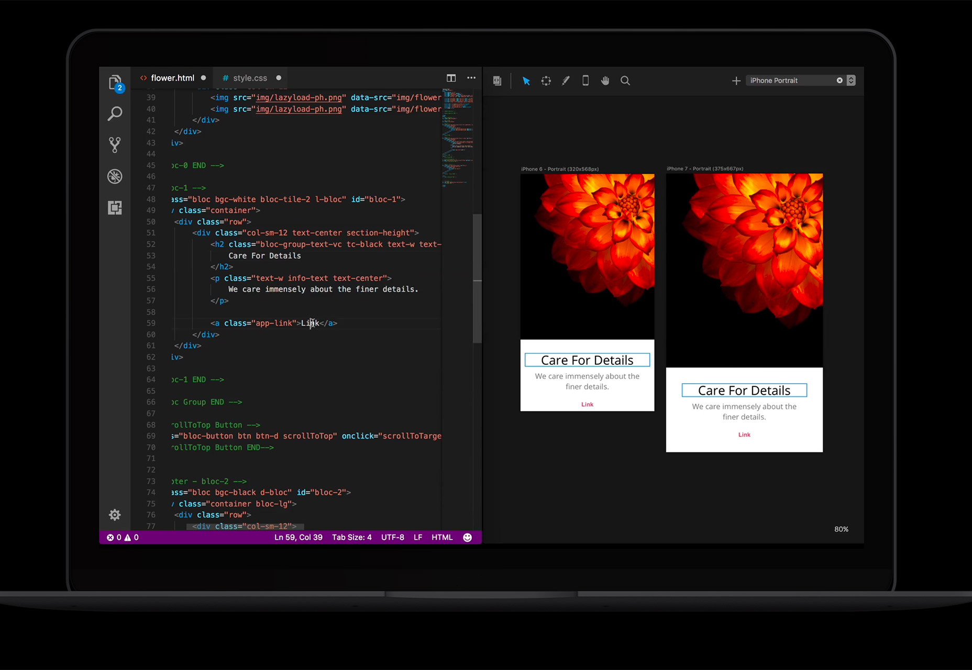Viewport: 972px width, 670px height.
Task: Add a new device with plus button
Action: [736, 81]
